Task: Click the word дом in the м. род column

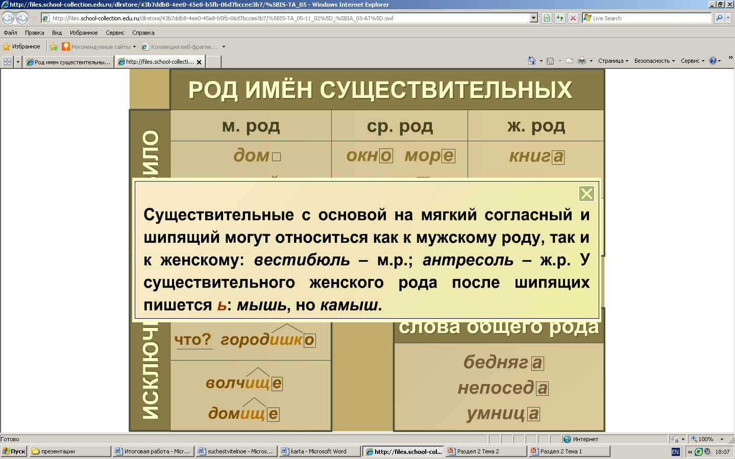Action: (257, 155)
